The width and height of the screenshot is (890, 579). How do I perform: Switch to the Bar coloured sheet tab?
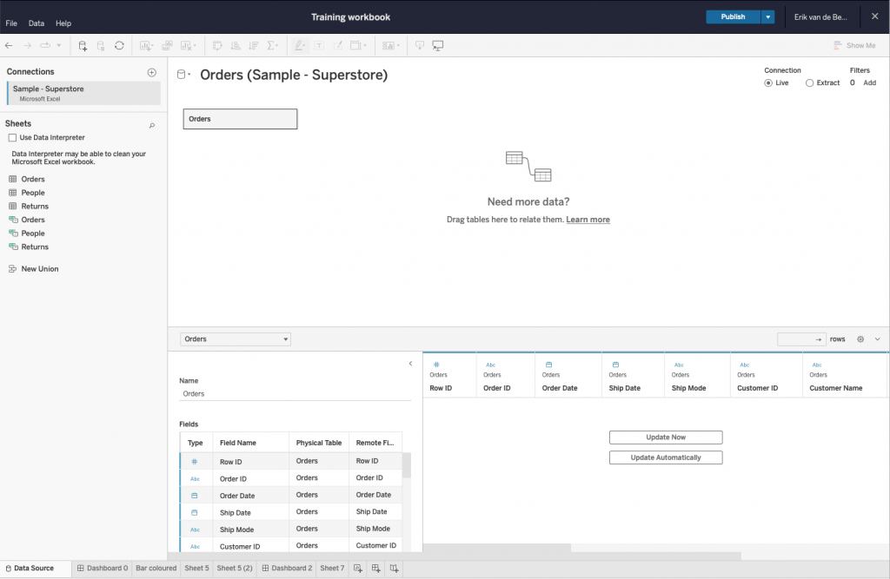(156, 569)
